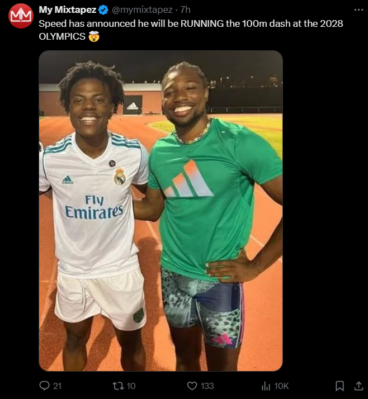Click the exploding head emoji in the post
The image size is (368, 399).
click(94, 37)
